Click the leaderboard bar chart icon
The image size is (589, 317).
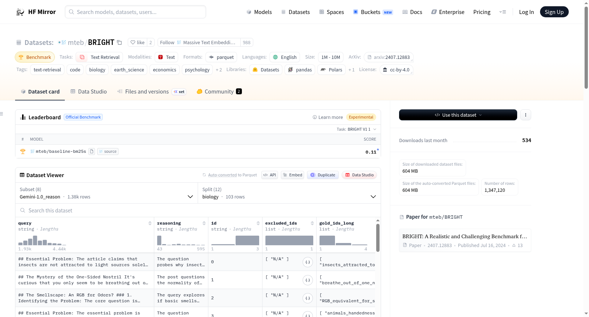23,117
